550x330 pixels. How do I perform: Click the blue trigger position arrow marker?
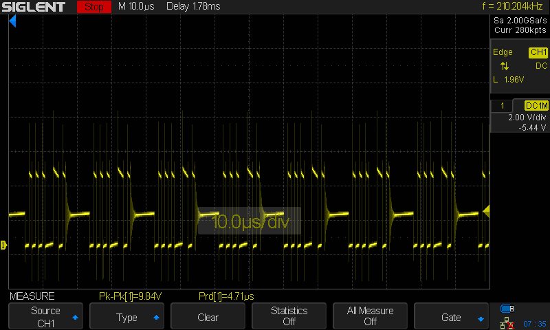[x=12, y=21]
